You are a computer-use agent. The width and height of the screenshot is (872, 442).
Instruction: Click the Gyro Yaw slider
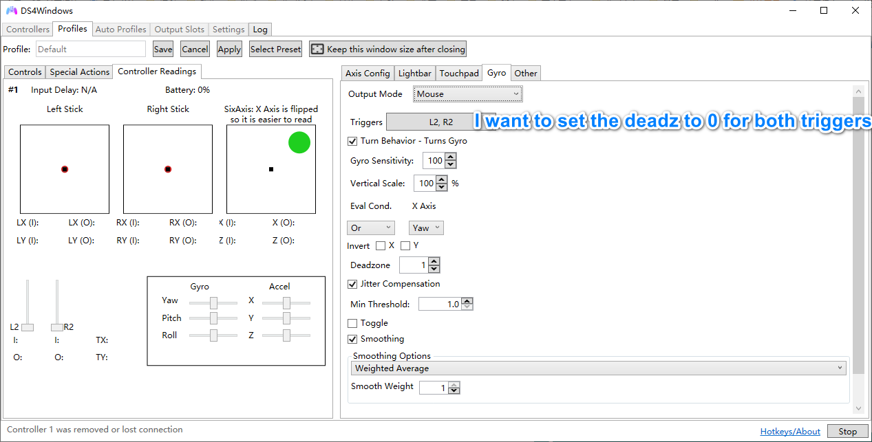213,302
